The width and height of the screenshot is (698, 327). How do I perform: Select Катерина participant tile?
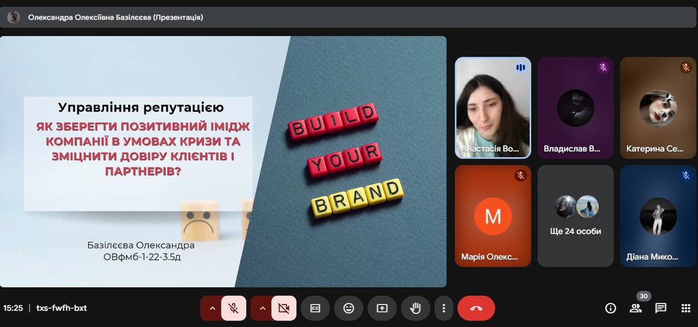658,108
